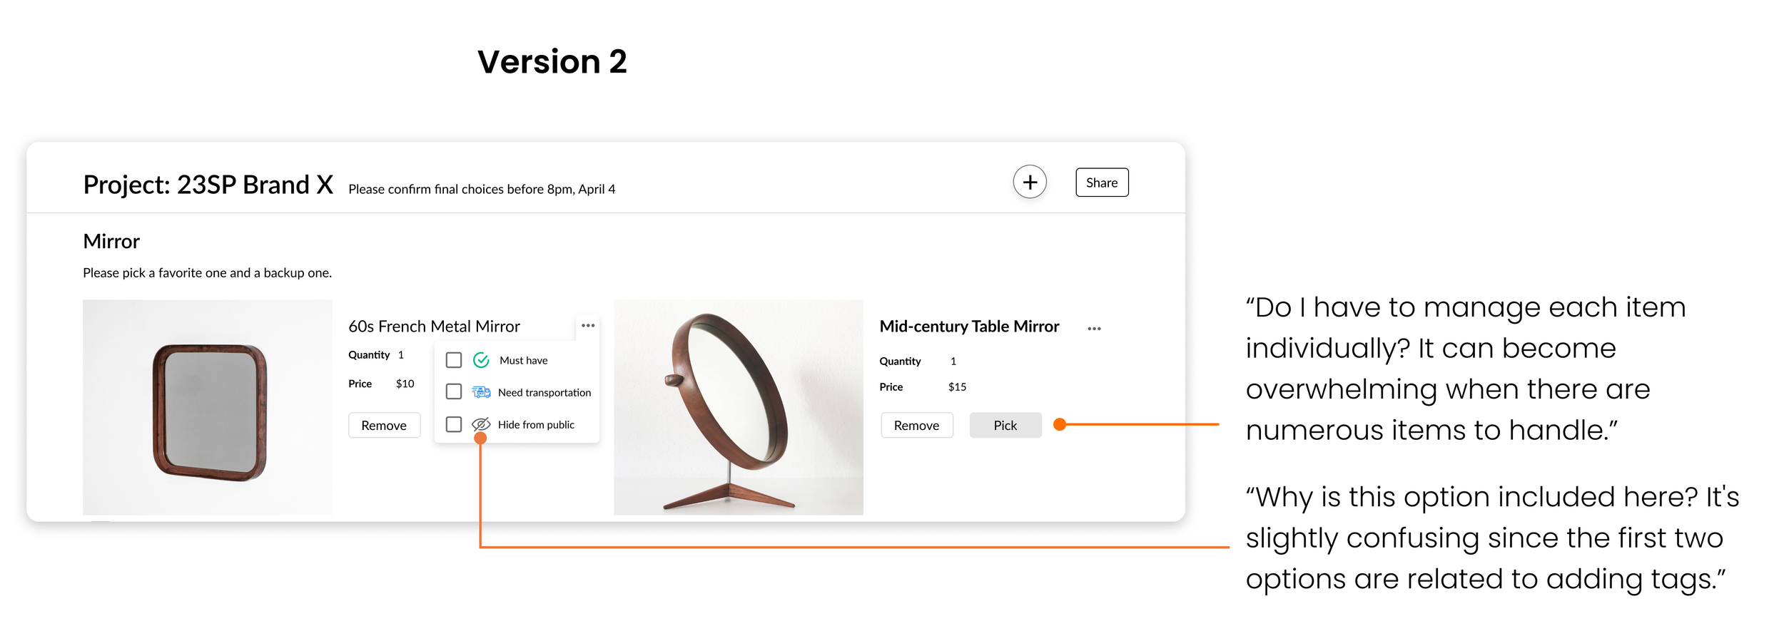1784x626 pixels.
Task: Click the blue transportation truck icon
Action: (481, 392)
